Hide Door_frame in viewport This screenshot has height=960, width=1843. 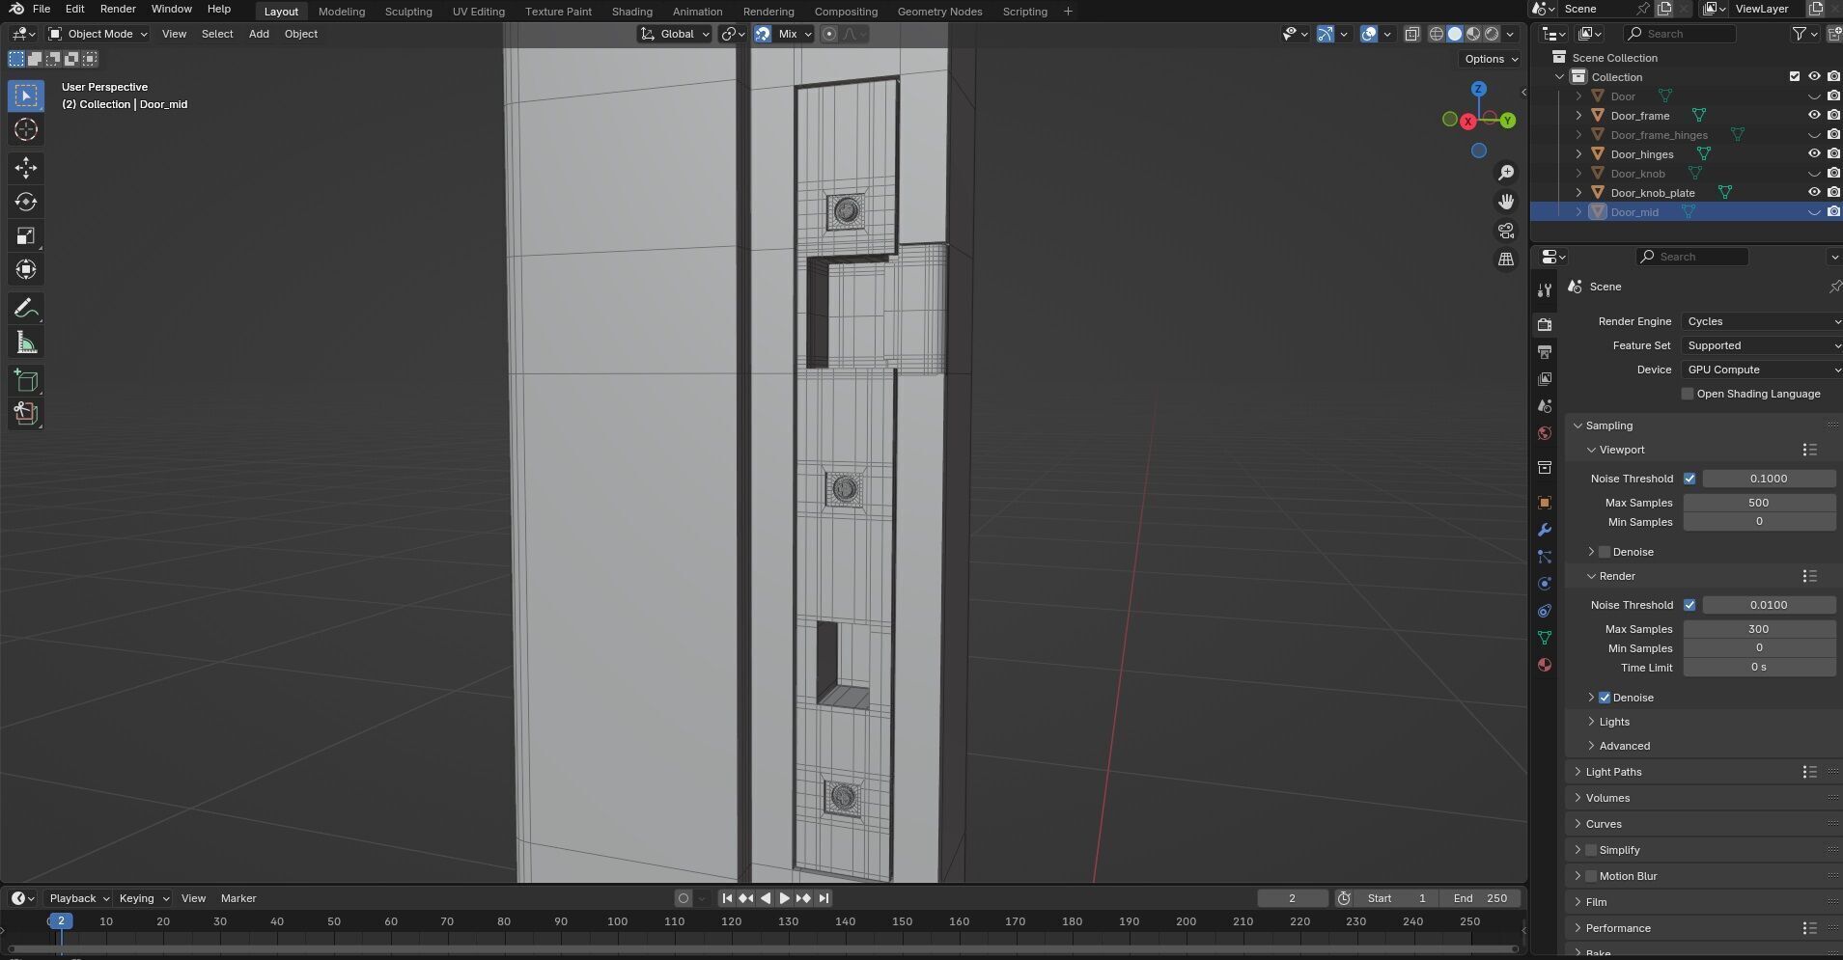pyautogui.click(x=1814, y=116)
